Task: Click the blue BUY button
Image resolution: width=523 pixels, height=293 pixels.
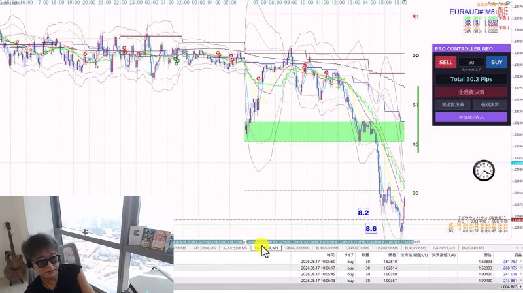Action: coord(497,62)
